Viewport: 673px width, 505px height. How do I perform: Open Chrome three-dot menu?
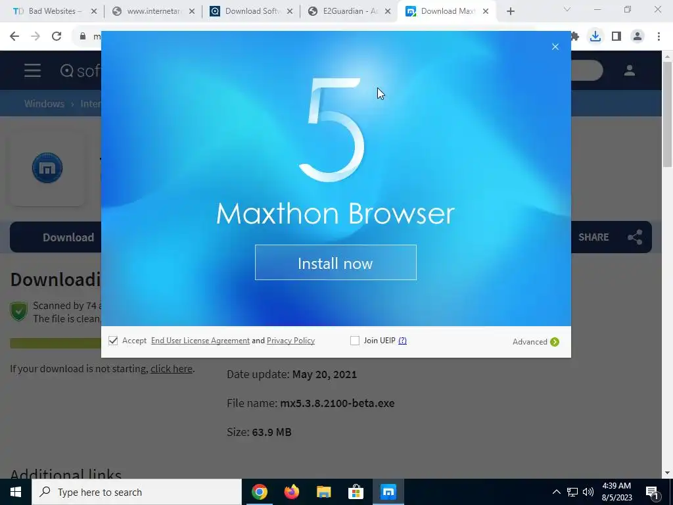[659, 37]
